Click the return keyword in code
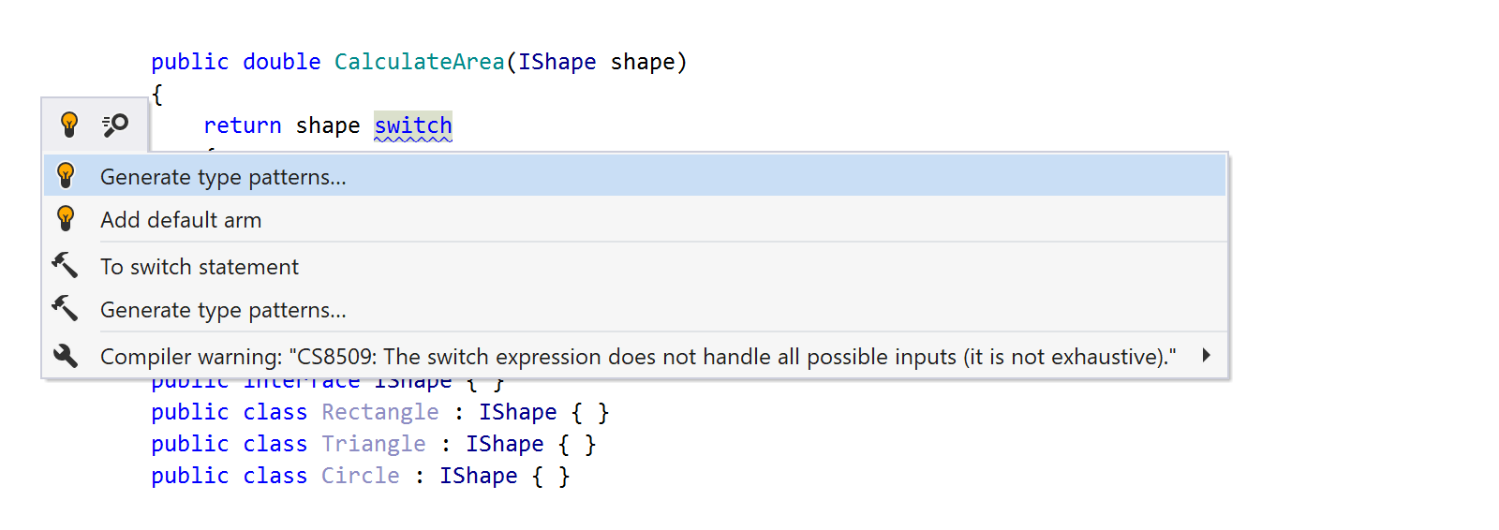 (x=243, y=125)
